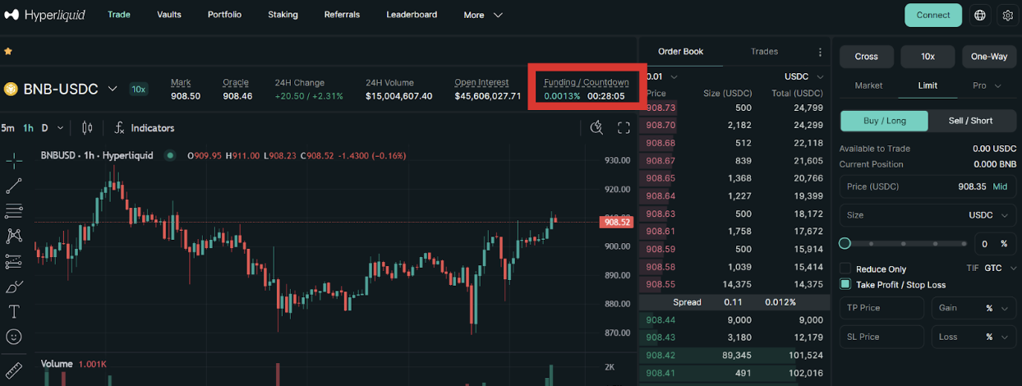Open the TIF GTC dropdown
This screenshot has width=1022, height=386.
pos(999,269)
